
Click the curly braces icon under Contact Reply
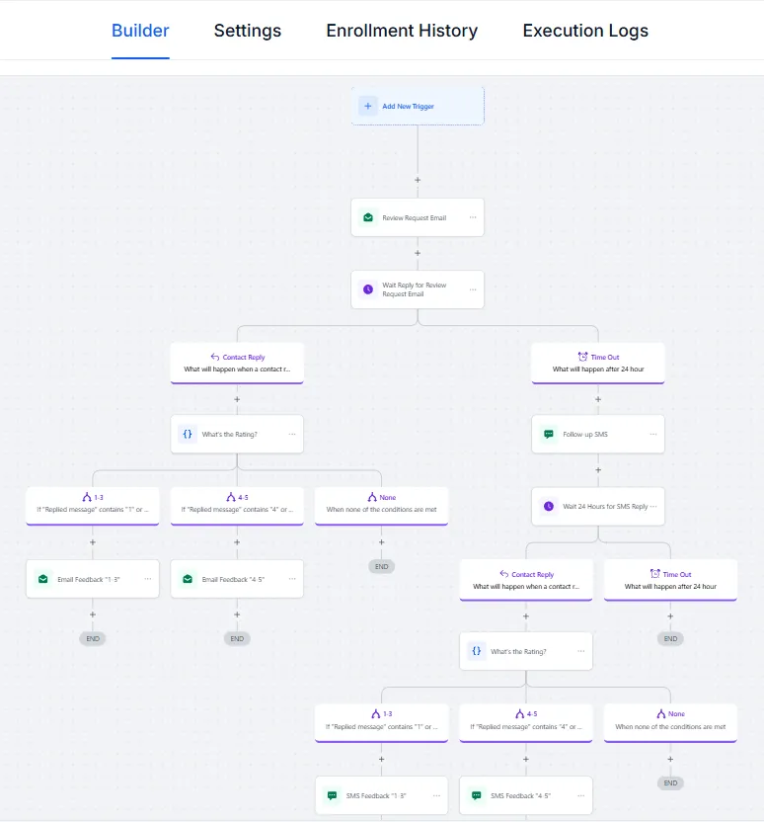coord(188,434)
